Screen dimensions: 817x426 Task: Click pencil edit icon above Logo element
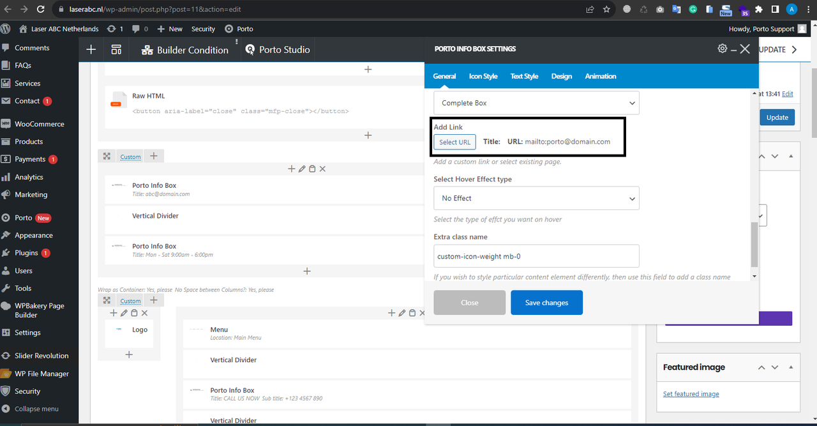124,313
